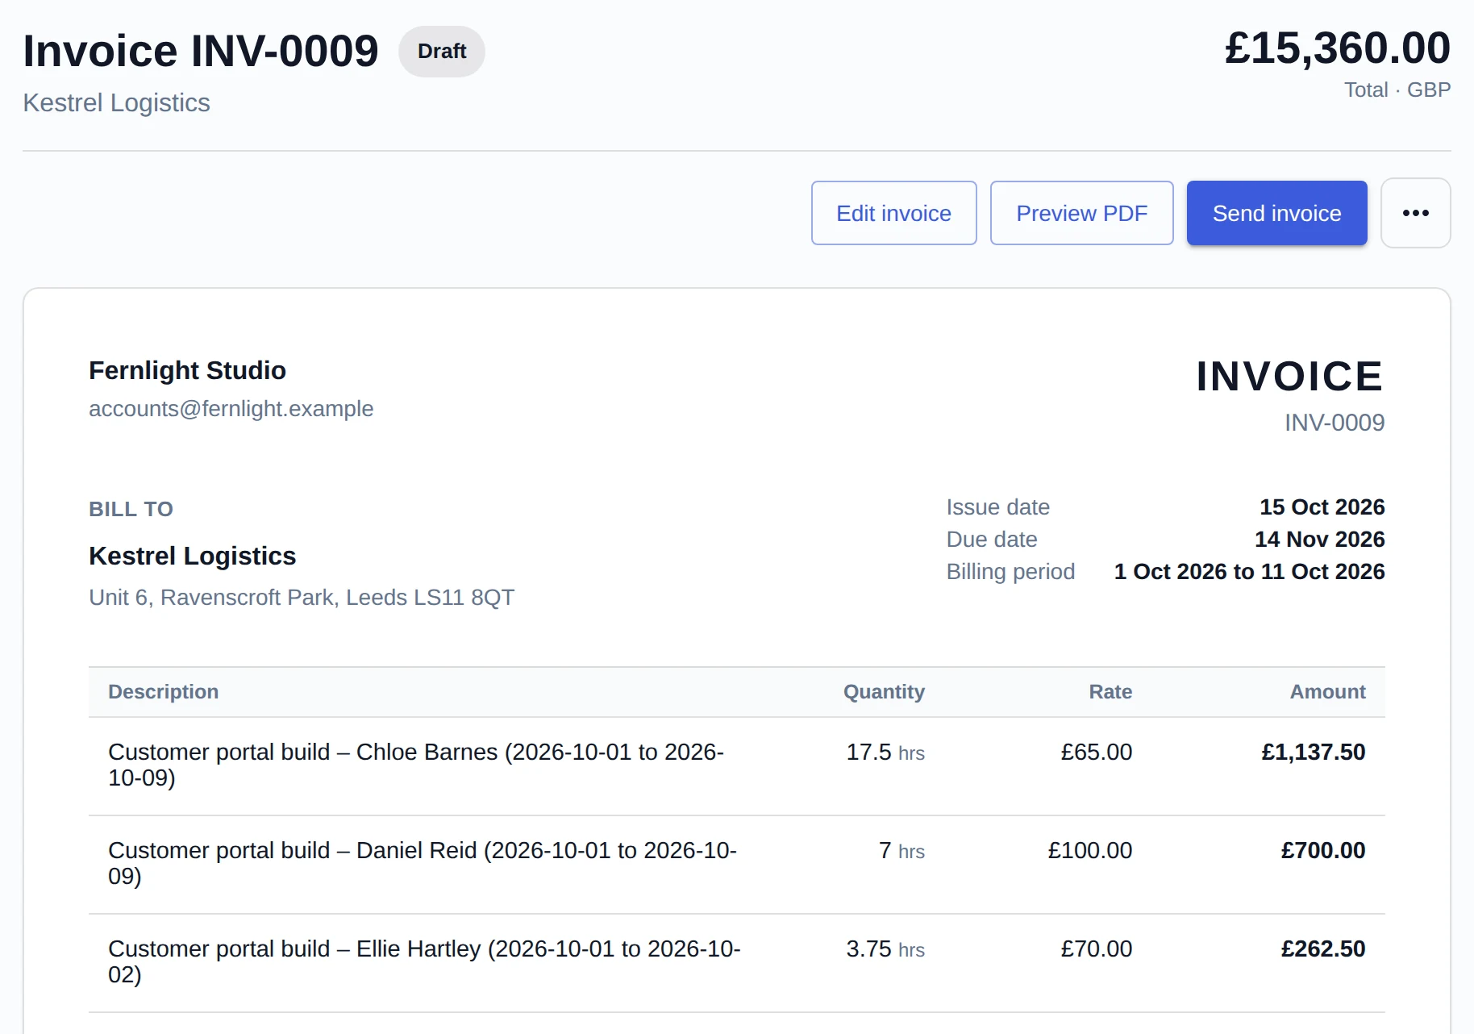Viewport: 1474px width, 1034px height.
Task: Select the INV-0009 number under the INVOICE heading
Action: click(x=1335, y=423)
